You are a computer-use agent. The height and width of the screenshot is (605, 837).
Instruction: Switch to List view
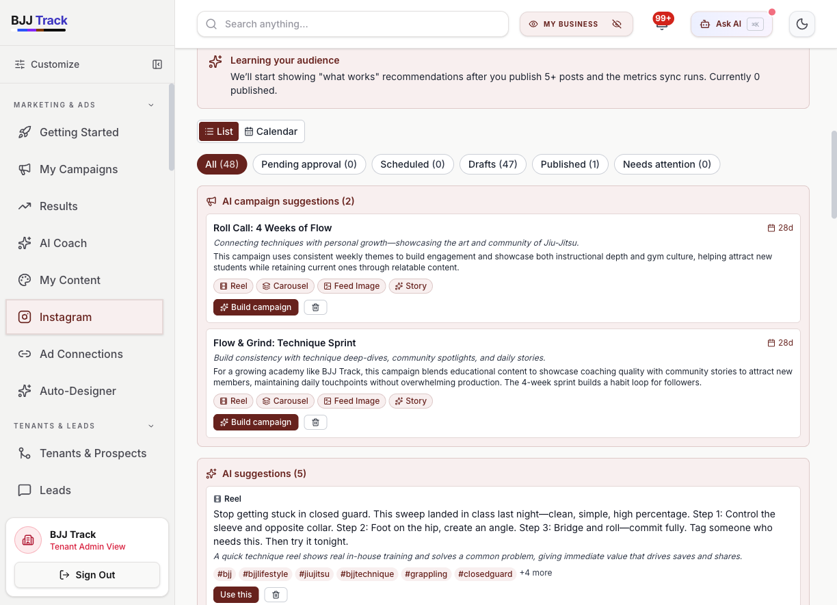tap(219, 131)
